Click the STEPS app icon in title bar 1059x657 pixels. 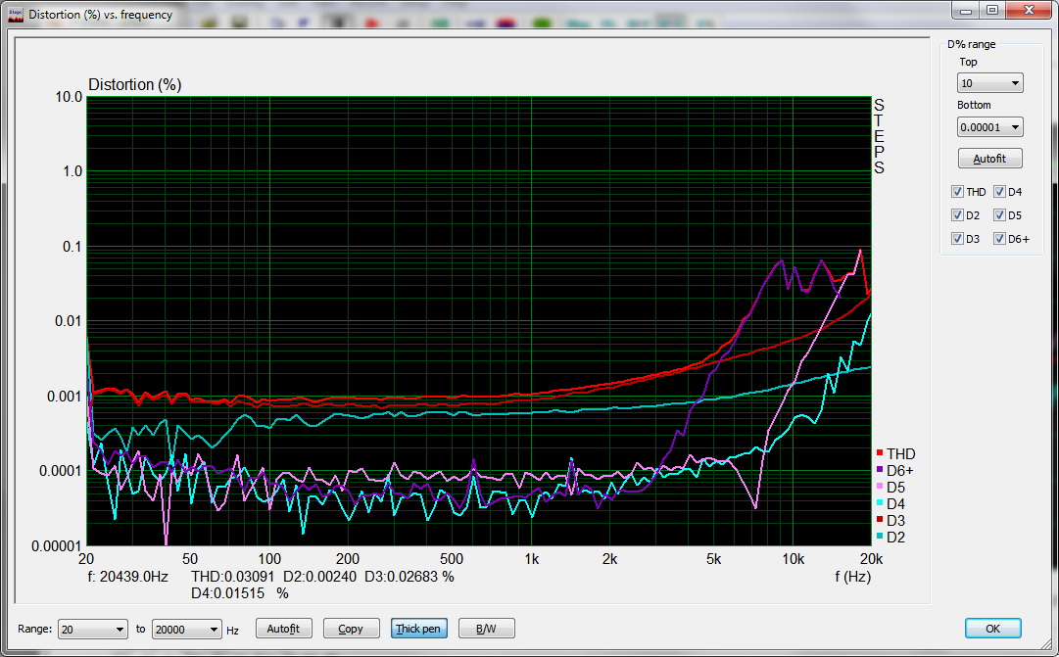[15, 15]
